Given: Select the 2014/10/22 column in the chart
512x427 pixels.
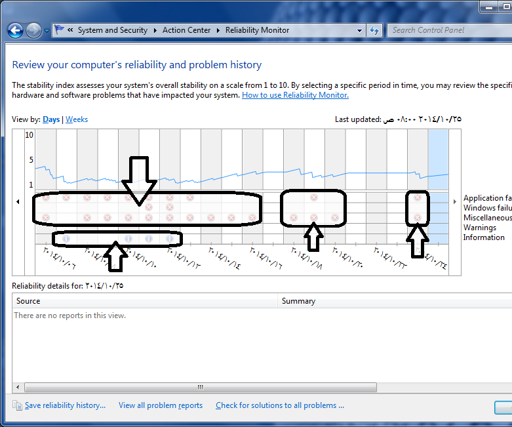Looking at the screenshot, I should pyautogui.click(x=376, y=186).
